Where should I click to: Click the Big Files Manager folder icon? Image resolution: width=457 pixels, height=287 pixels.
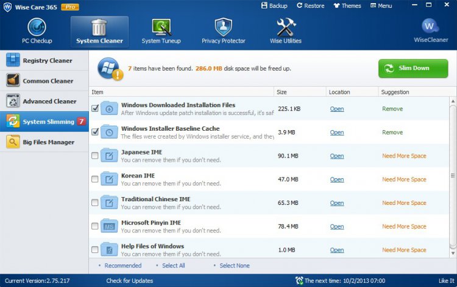click(x=13, y=142)
